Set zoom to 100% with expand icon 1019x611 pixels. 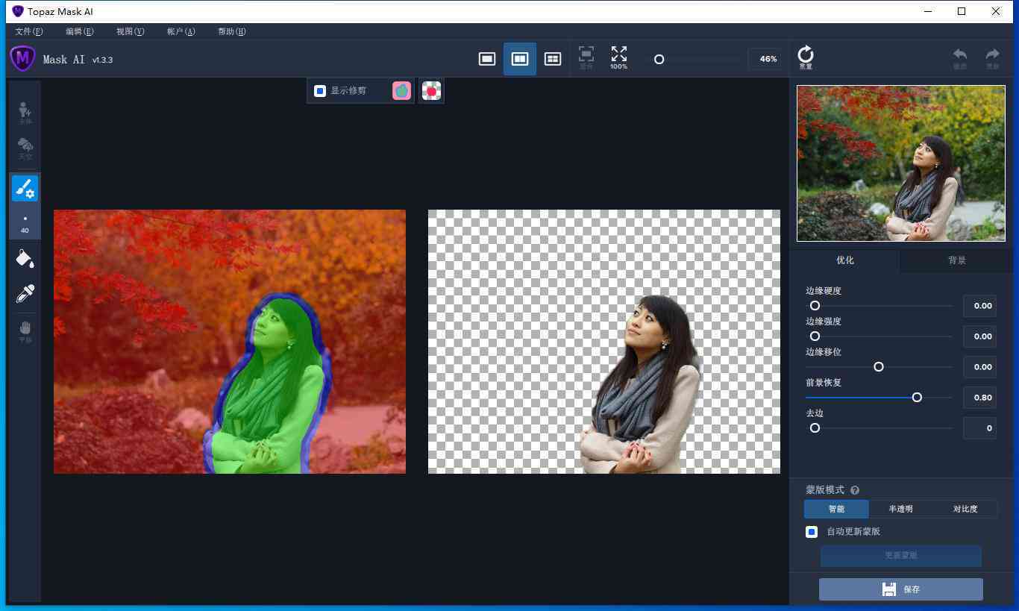click(618, 58)
